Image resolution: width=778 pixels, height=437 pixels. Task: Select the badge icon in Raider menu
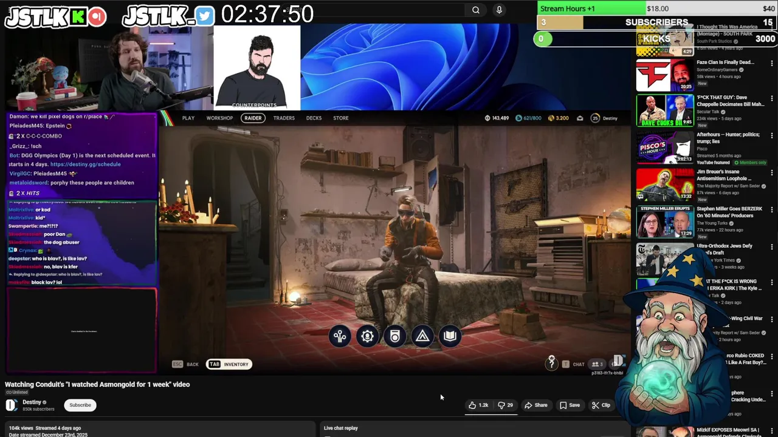coord(395,336)
